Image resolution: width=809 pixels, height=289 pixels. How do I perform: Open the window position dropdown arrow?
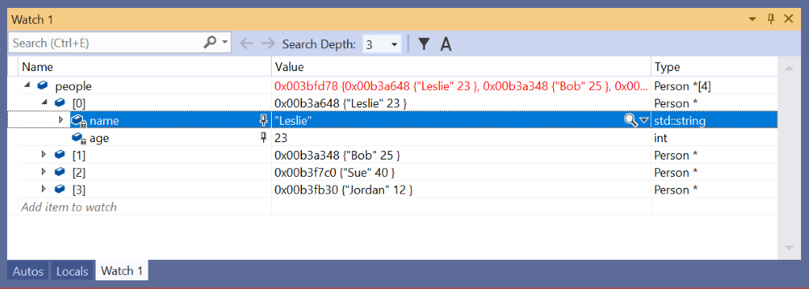pyautogui.click(x=753, y=20)
